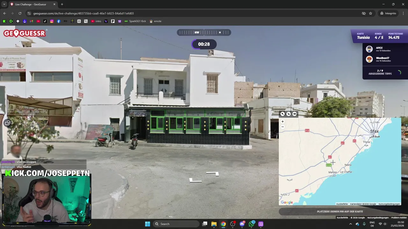Close the Live Challenge browser tab
Screen dimensions: 408x229
point(54,4)
